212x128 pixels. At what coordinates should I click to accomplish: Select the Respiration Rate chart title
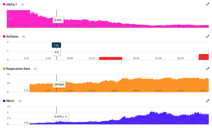coord(18,69)
